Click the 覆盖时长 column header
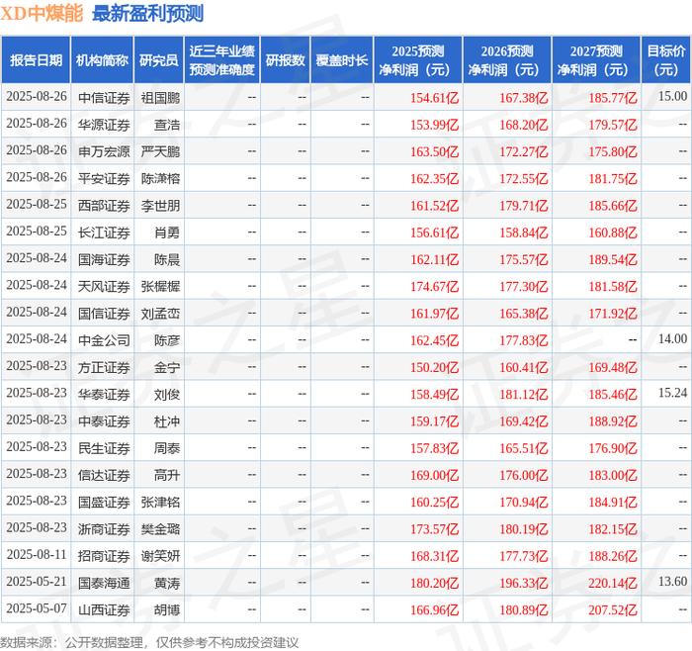The image size is (692, 651). 342,60
